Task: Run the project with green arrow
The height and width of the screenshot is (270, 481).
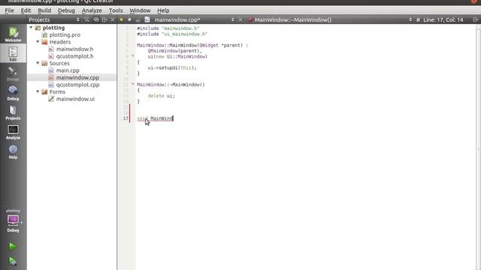Action: pyautogui.click(x=13, y=246)
